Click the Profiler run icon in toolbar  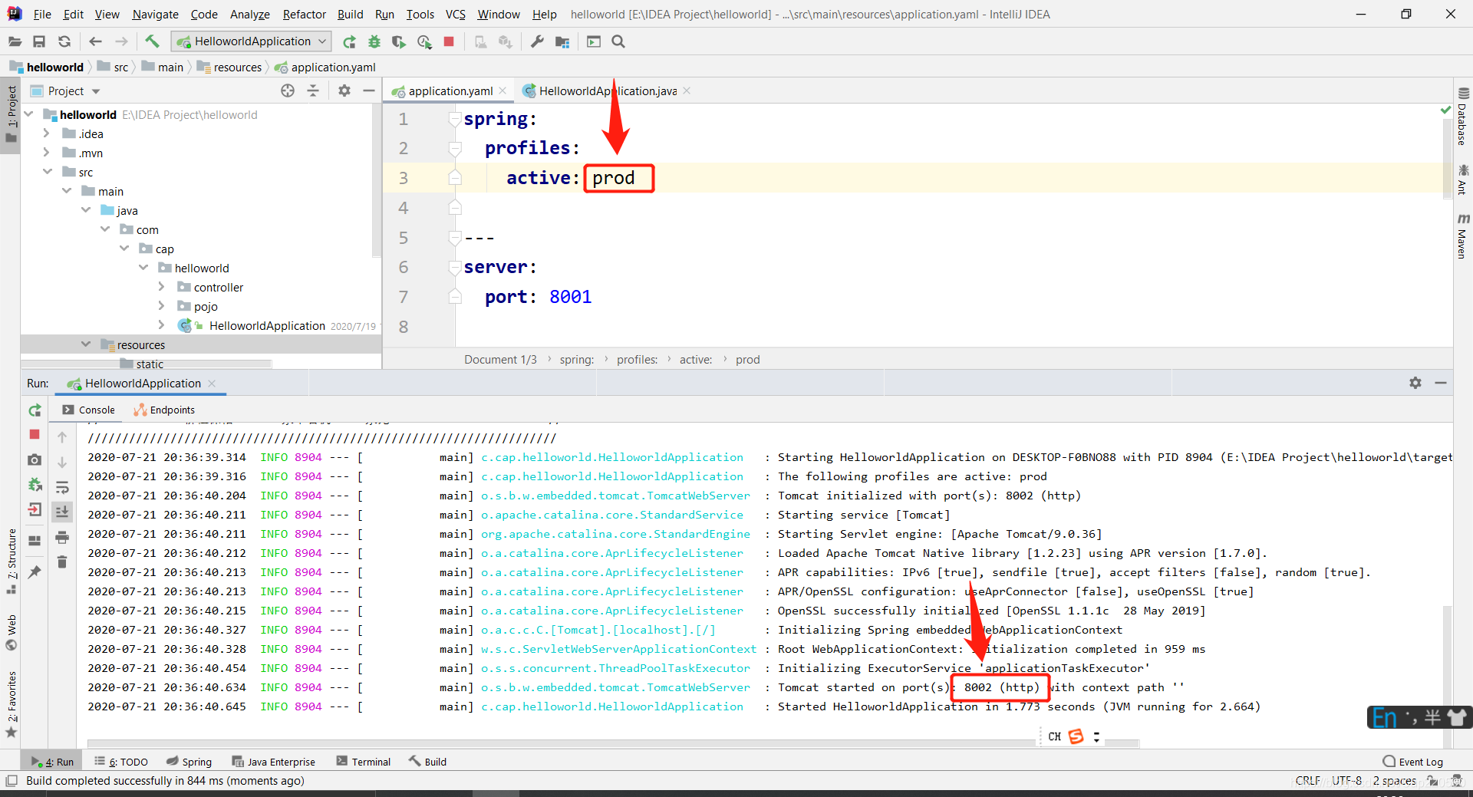click(424, 41)
